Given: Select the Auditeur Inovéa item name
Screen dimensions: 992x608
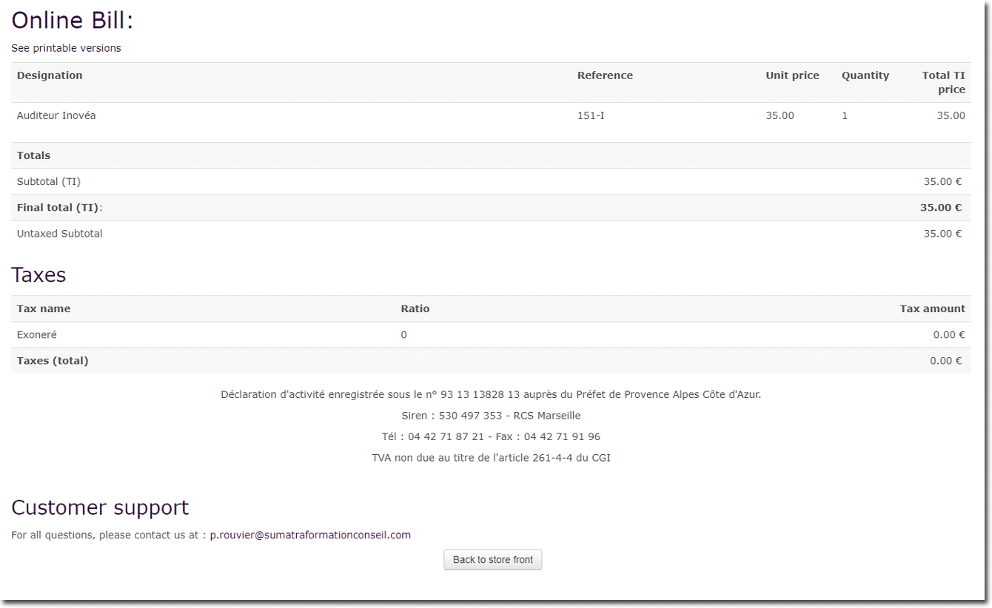Looking at the screenshot, I should click(56, 115).
